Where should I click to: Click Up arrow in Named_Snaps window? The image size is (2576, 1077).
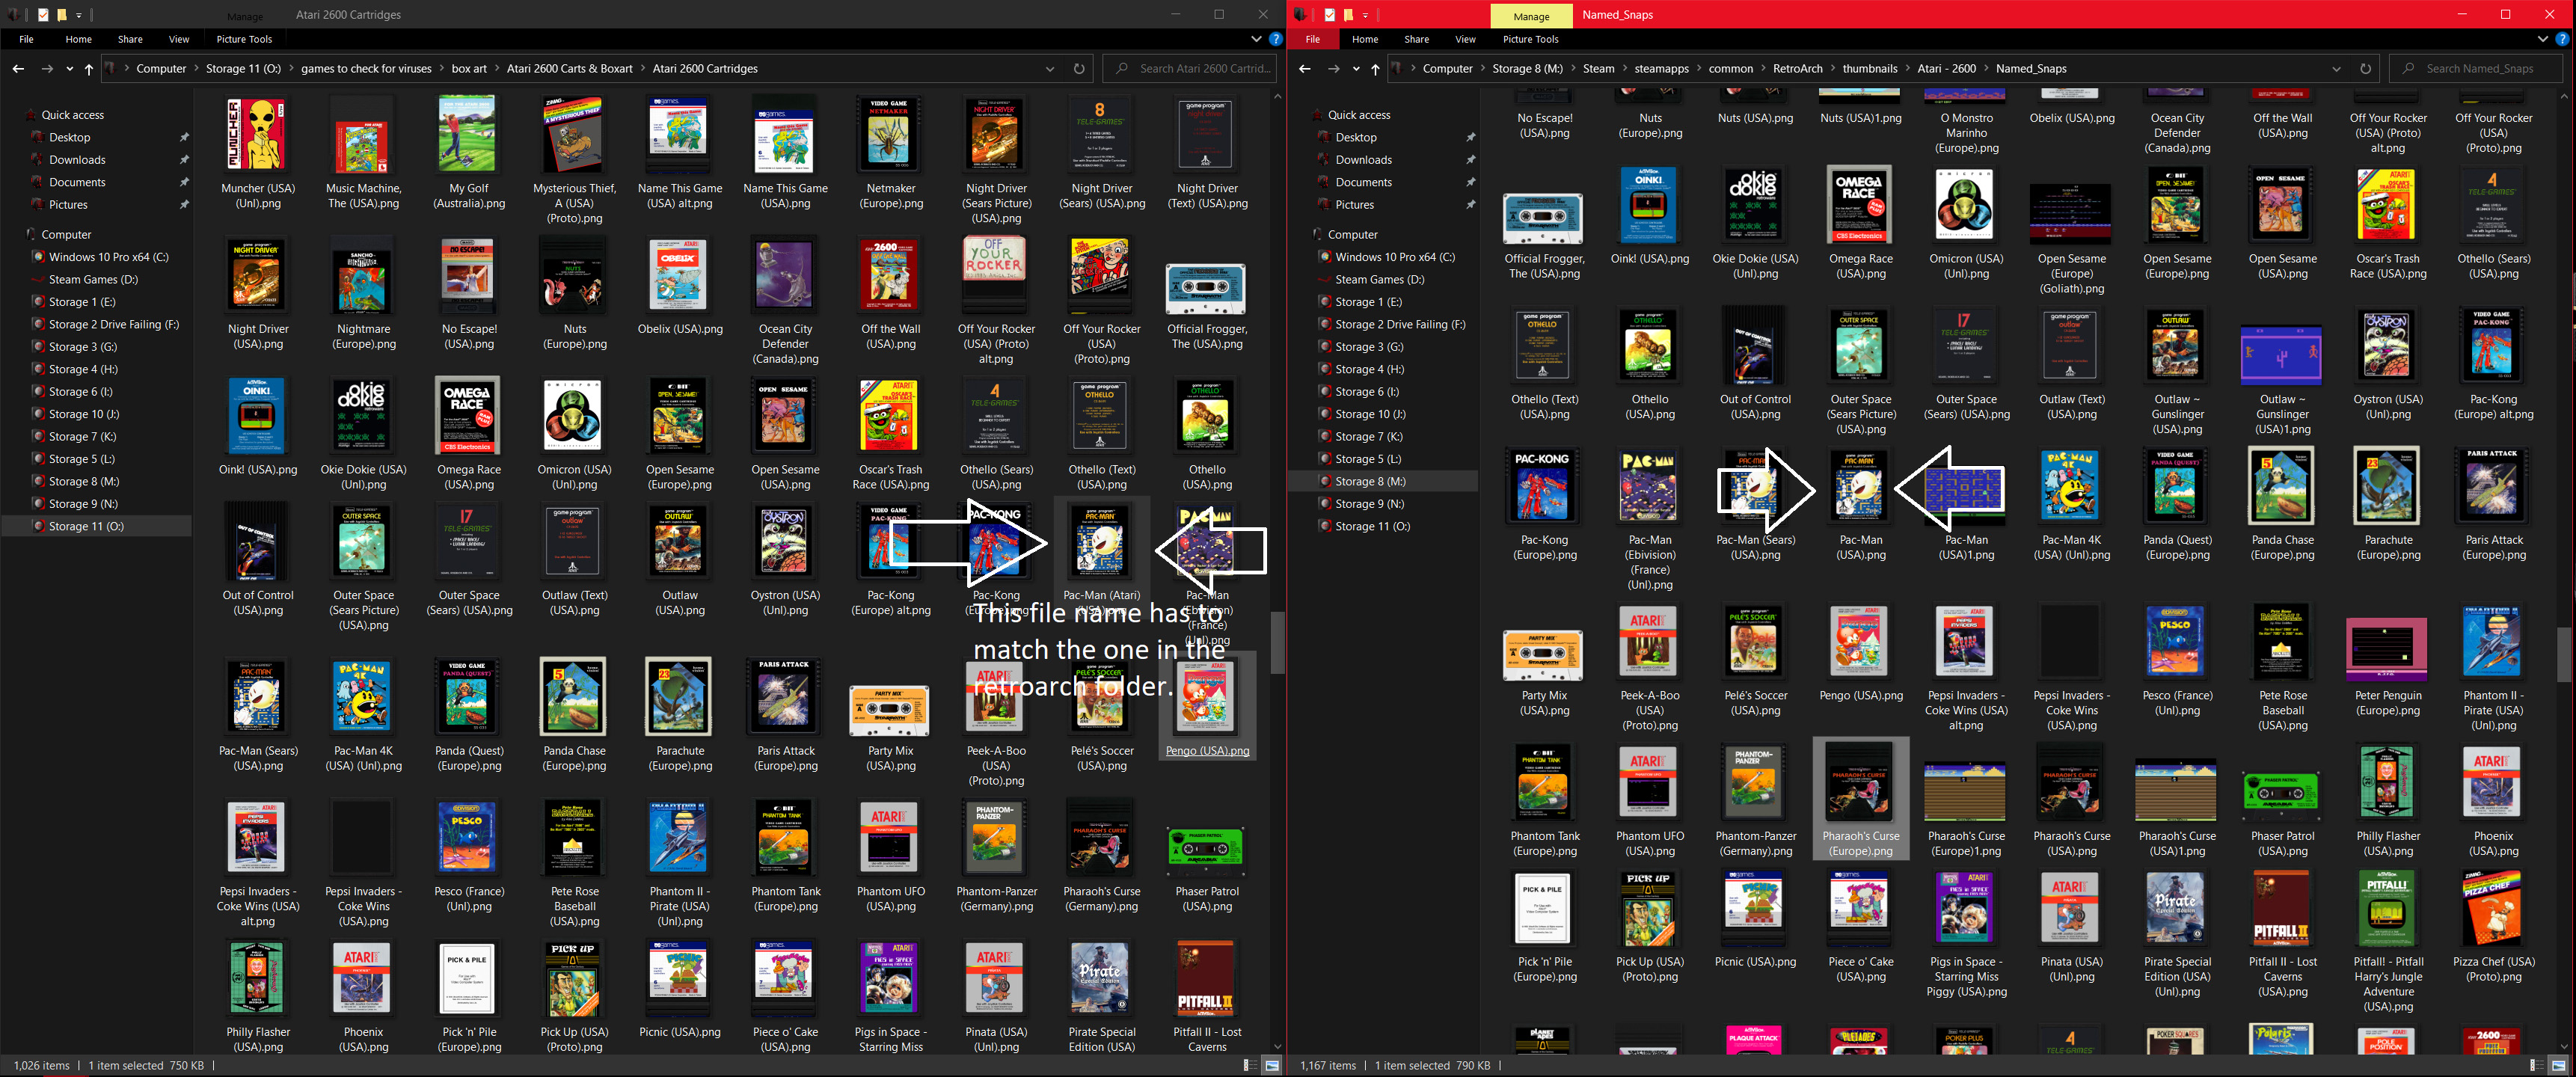[1375, 69]
